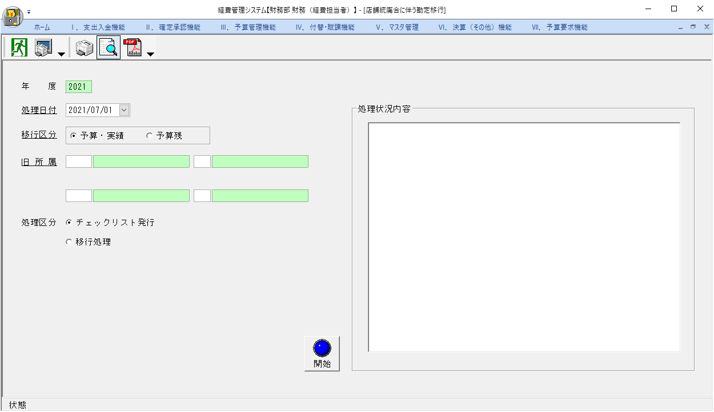Expand the arrow beside the screen print icon
The width and height of the screenshot is (714, 412).
61,54
